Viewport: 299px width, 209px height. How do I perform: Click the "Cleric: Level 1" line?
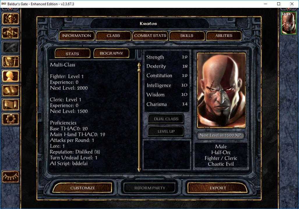pyautogui.click(x=66, y=100)
